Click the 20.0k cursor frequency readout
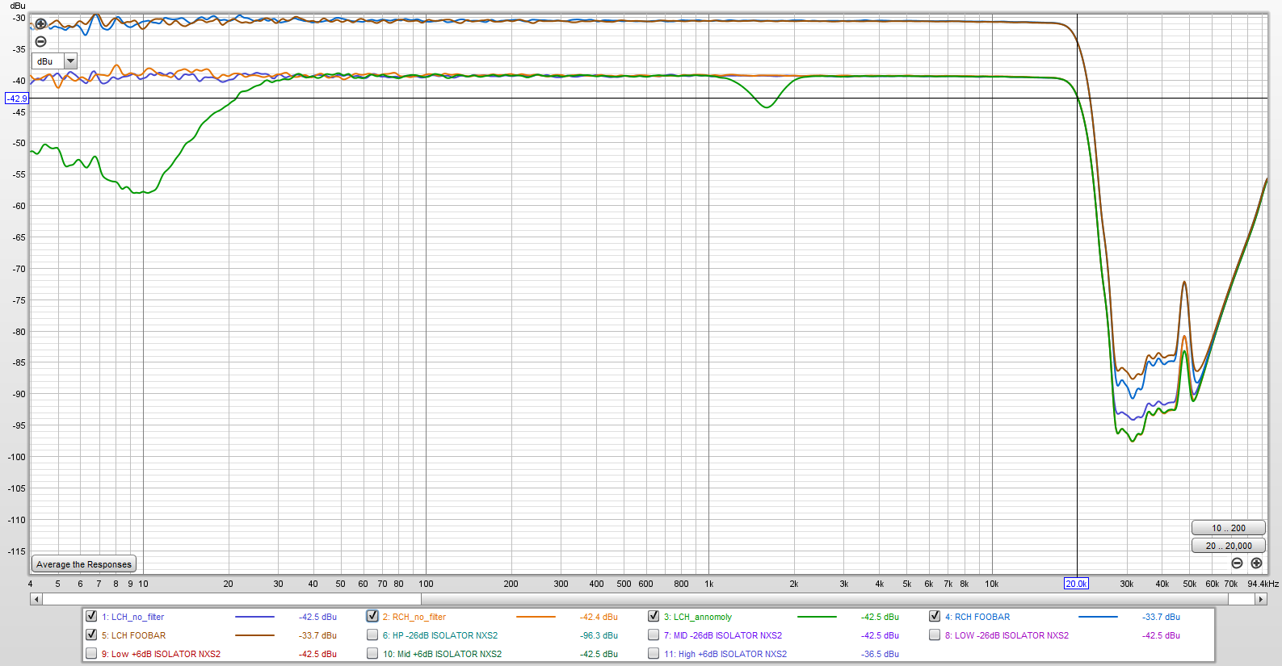This screenshot has height=666, width=1282. 1076,584
